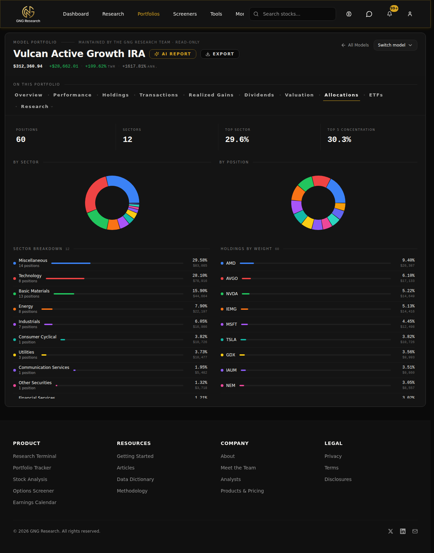
Task: Click the By Position donut chart
Action: click(x=318, y=203)
